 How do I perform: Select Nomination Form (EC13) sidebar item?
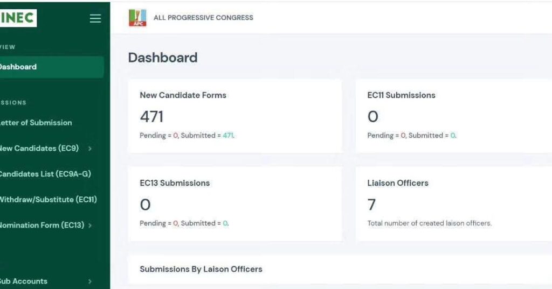pyautogui.click(x=42, y=225)
